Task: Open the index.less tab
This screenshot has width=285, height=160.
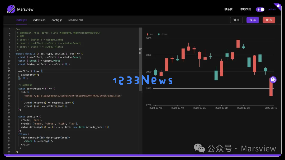Action: 39,20
